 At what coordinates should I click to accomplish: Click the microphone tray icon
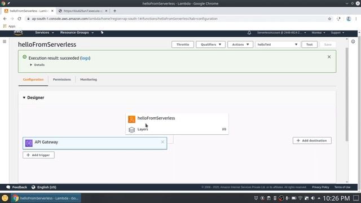[x=287, y=198]
